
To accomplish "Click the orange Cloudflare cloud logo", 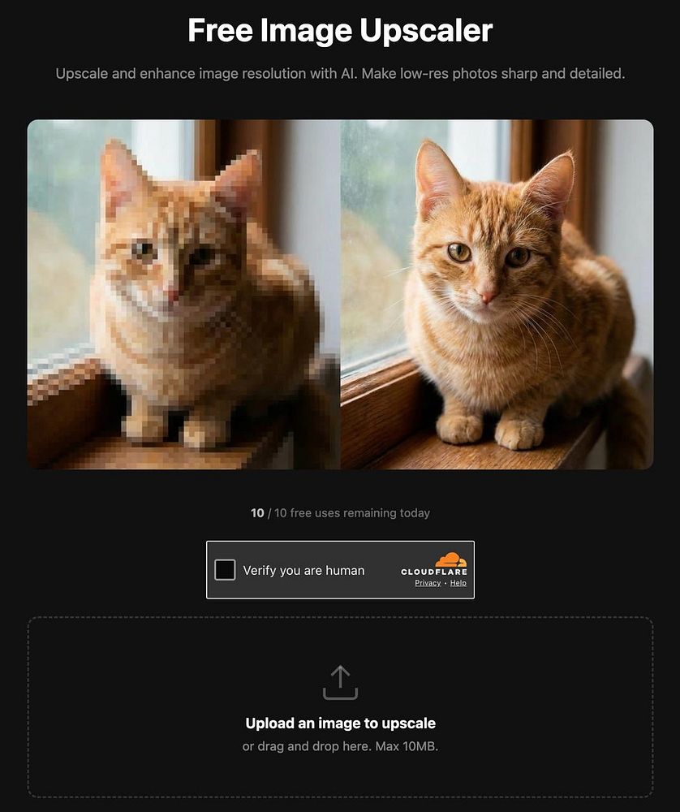I will click(450, 559).
